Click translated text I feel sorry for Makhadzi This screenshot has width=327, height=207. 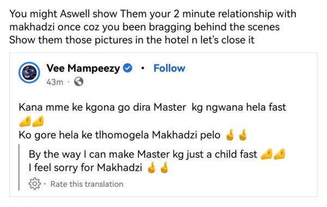pyautogui.click(x=86, y=168)
